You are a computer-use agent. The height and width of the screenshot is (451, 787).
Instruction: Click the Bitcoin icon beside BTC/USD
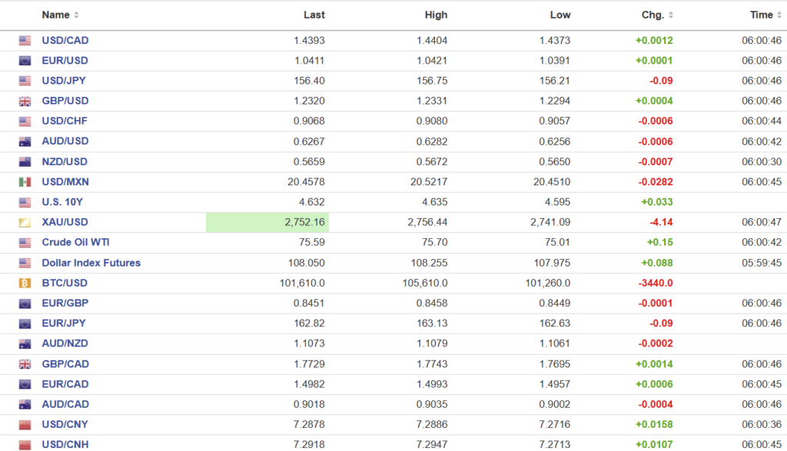(25, 283)
